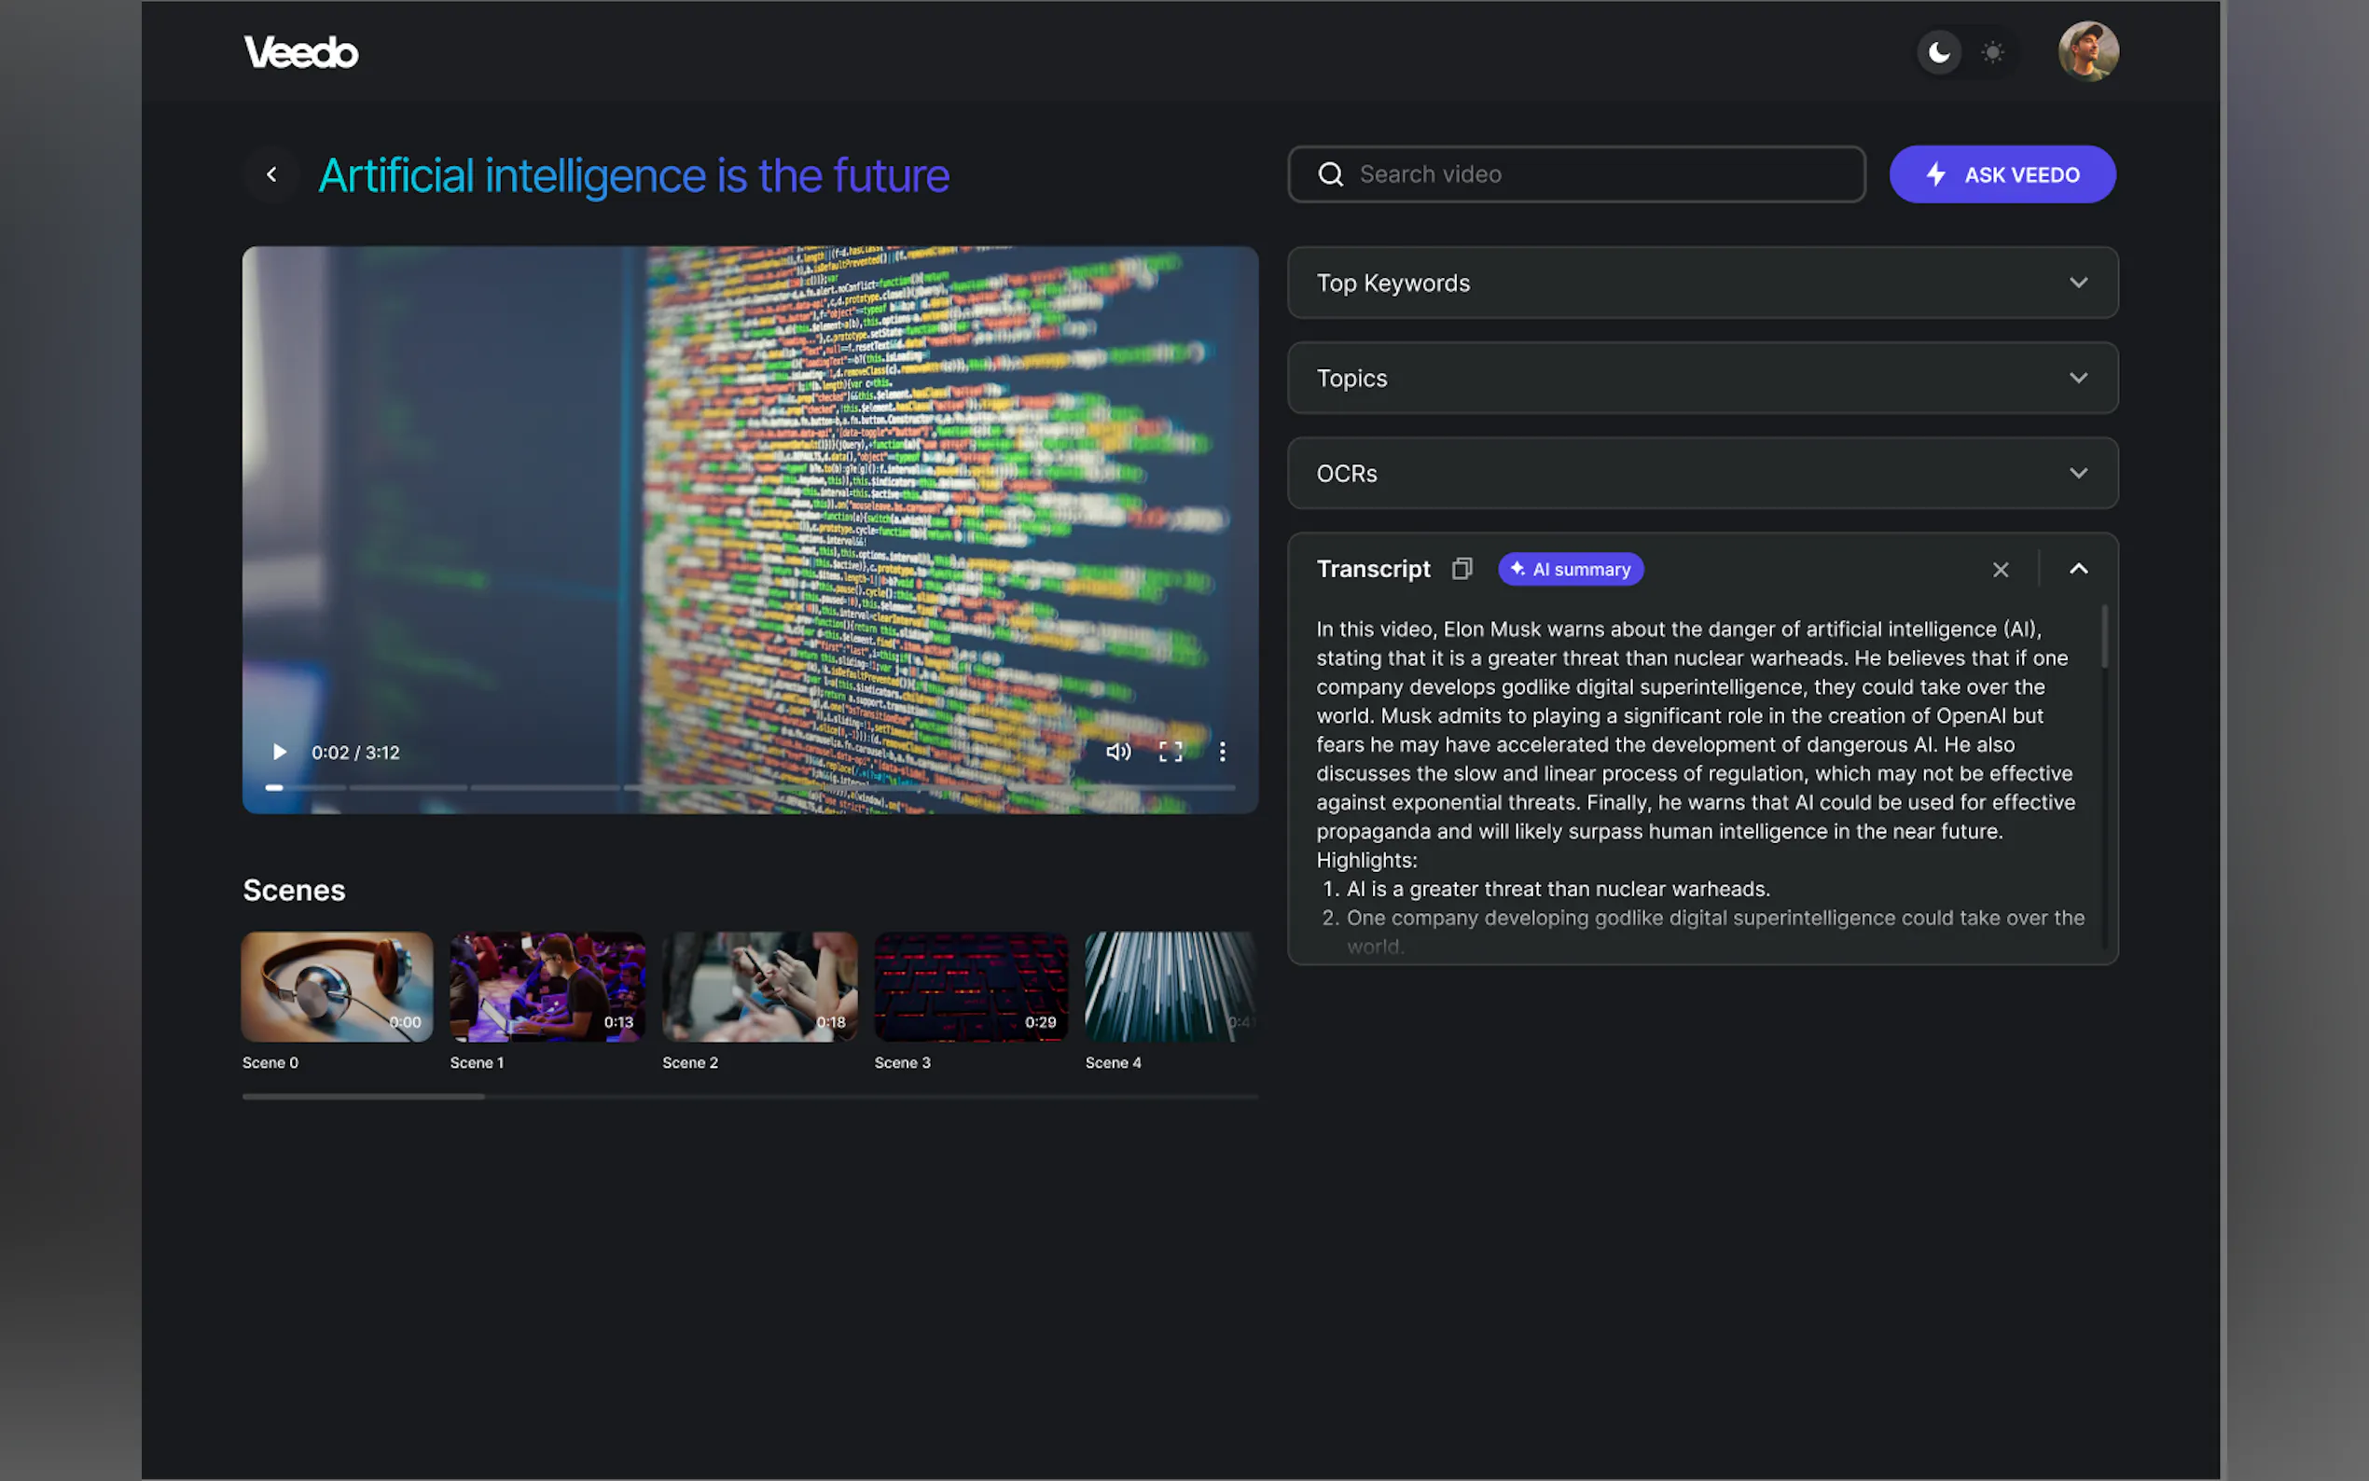
Task: Click the video title 'Artificial intelligence is the future'
Action: click(x=633, y=175)
